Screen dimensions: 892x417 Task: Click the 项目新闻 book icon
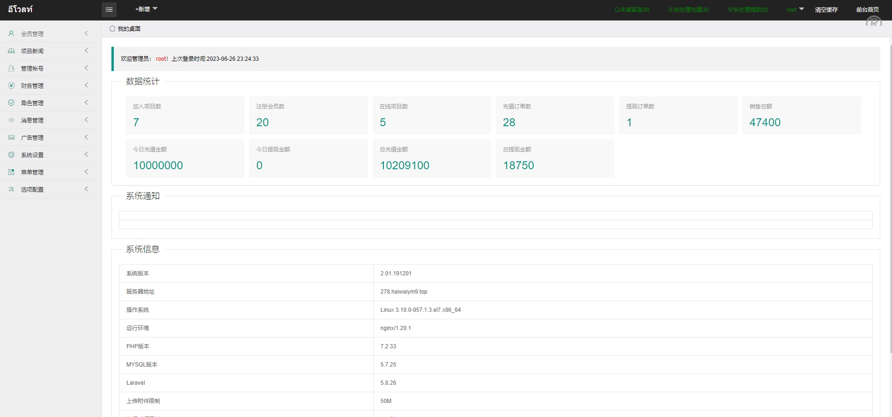point(11,51)
